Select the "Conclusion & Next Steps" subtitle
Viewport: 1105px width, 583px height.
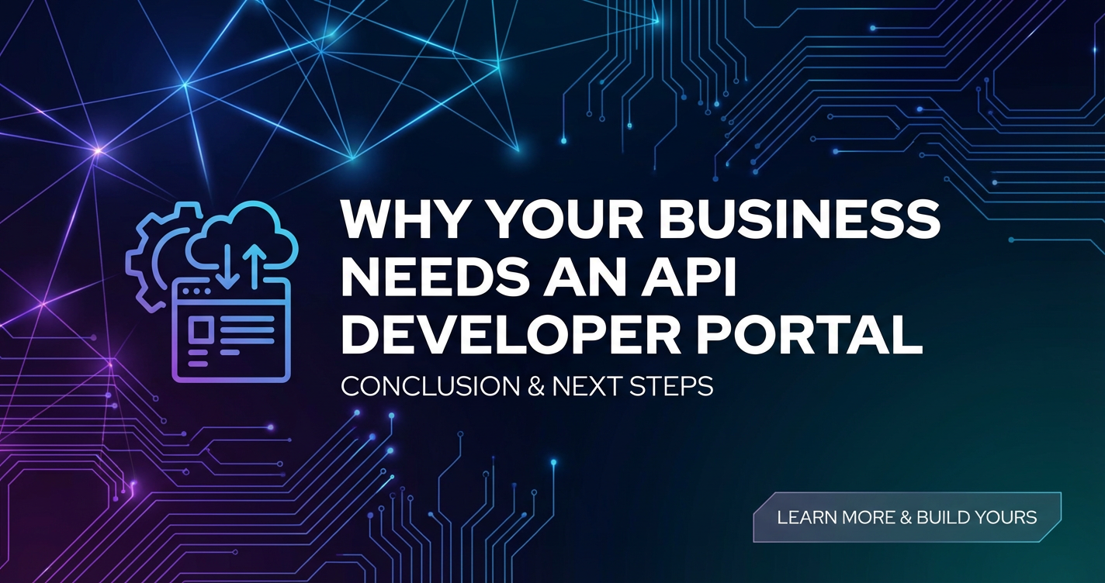527,386
